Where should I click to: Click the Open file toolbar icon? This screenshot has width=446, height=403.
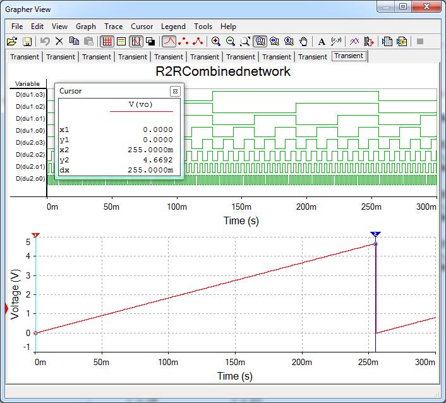(12, 42)
